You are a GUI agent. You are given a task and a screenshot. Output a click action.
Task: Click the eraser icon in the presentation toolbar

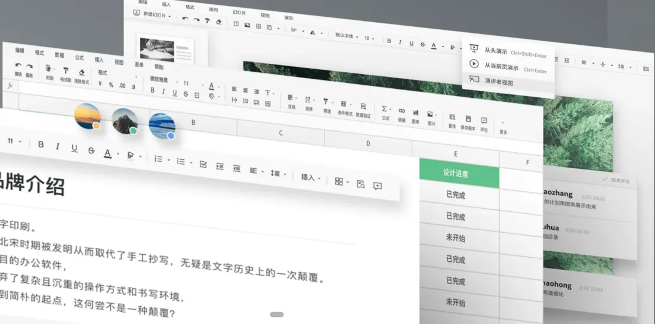click(218, 21)
